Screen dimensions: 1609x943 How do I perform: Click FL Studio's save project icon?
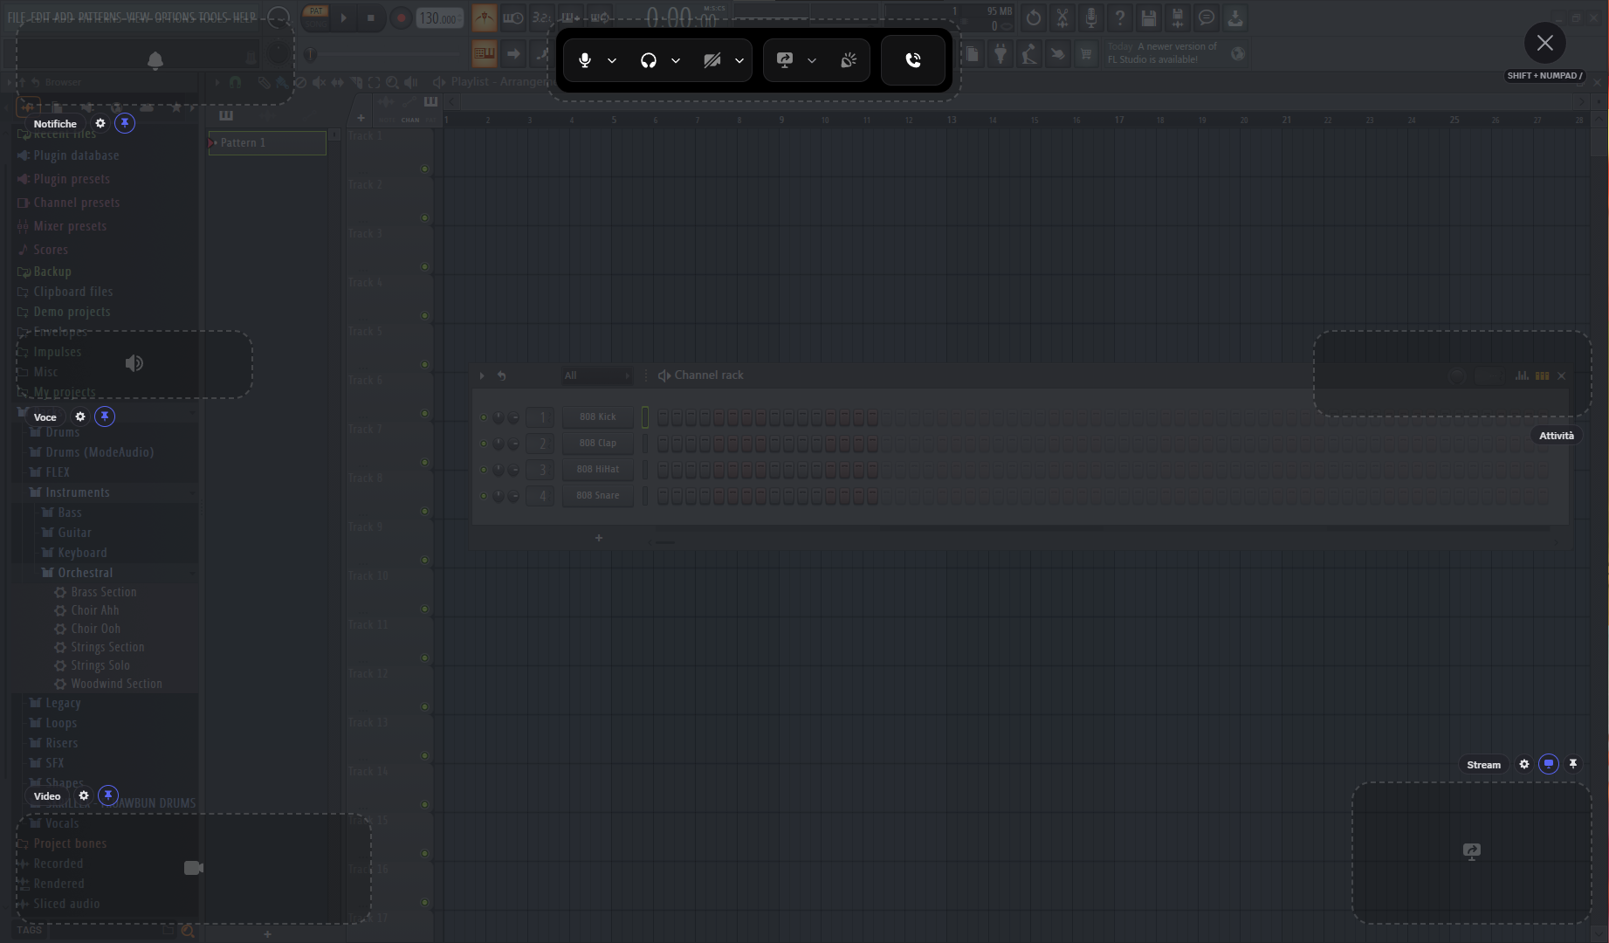pos(1149,18)
